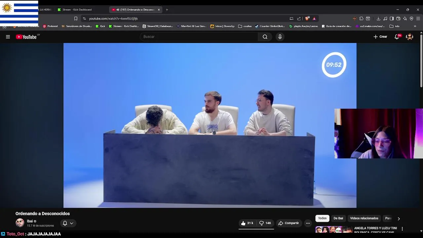The width and height of the screenshot is (423, 238).
Task: Open YouTube notifications bell in header
Action: [x=397, y=37]
